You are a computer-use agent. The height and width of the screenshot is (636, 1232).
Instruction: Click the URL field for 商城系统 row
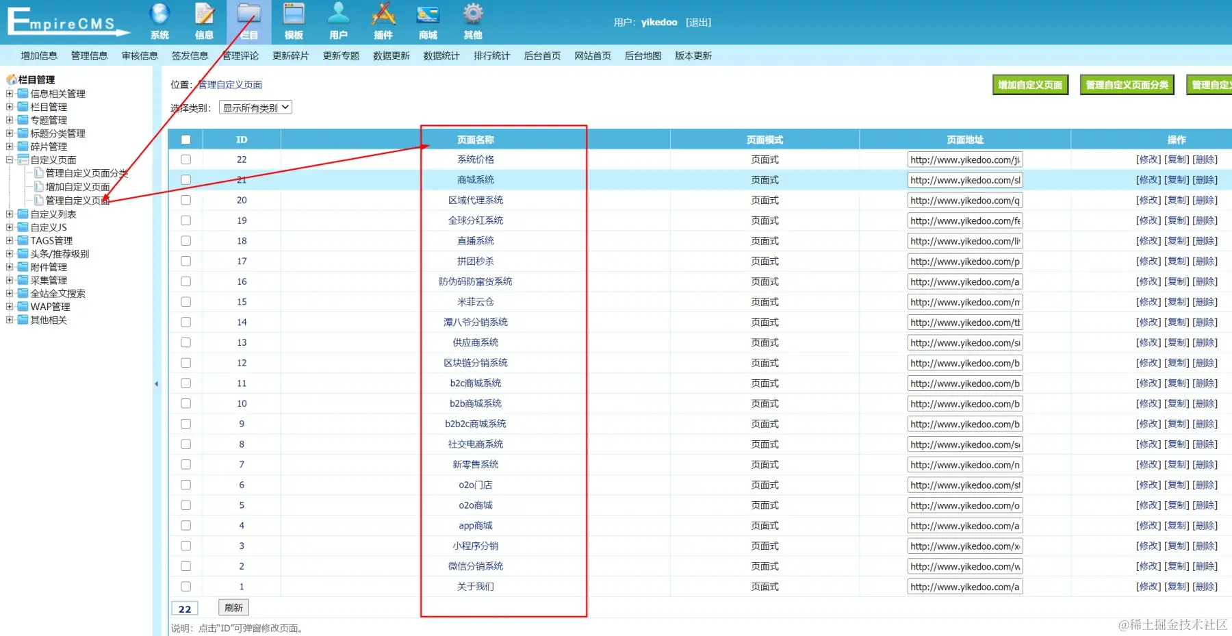click(965, 180)
